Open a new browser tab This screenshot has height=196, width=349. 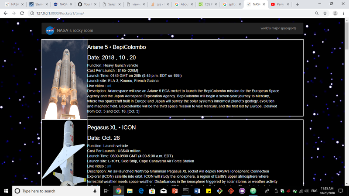coord(298,4)
